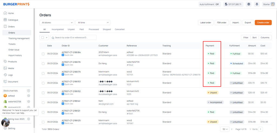The image size is (277, 133).
Task: Select checkbox for order A27657-CT-2186152
Action: [43, 93]
